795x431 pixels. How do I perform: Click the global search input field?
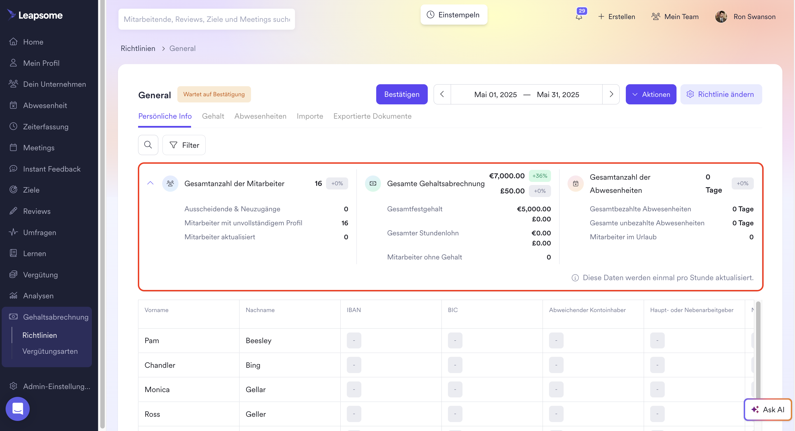coord(206,19)
